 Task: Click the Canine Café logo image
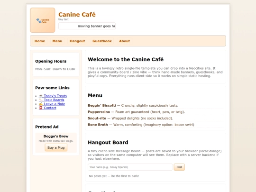43,20
